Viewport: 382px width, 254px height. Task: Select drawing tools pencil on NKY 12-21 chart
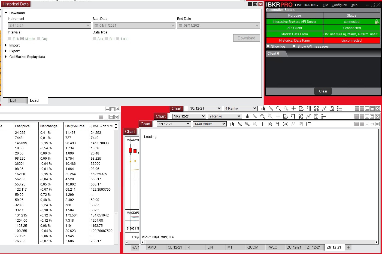[x=255, y=116]
